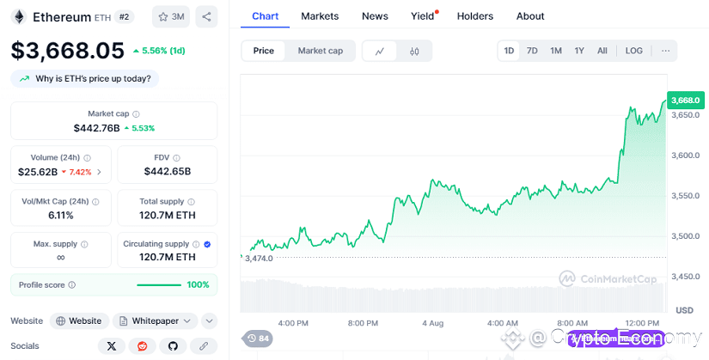
Task: Click the verified badge beside Circulating supply
Action: tap(207, 244)
